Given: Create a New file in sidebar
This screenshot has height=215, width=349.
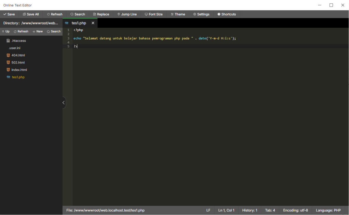Looking at the screenshot, I should coord(37,31).
